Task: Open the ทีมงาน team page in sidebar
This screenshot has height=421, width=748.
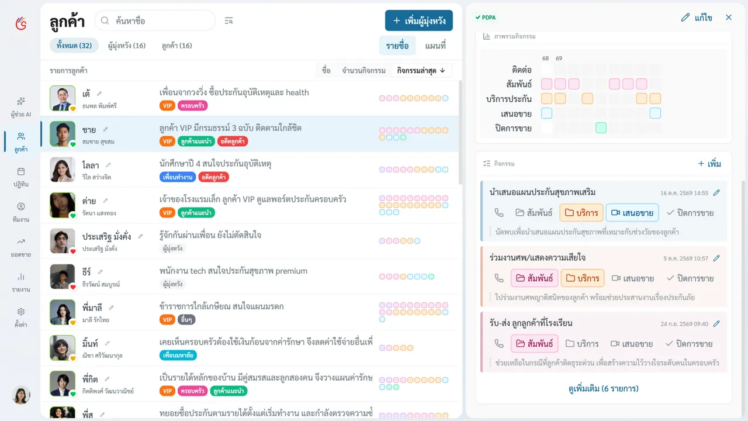Action: coord(21,211)
